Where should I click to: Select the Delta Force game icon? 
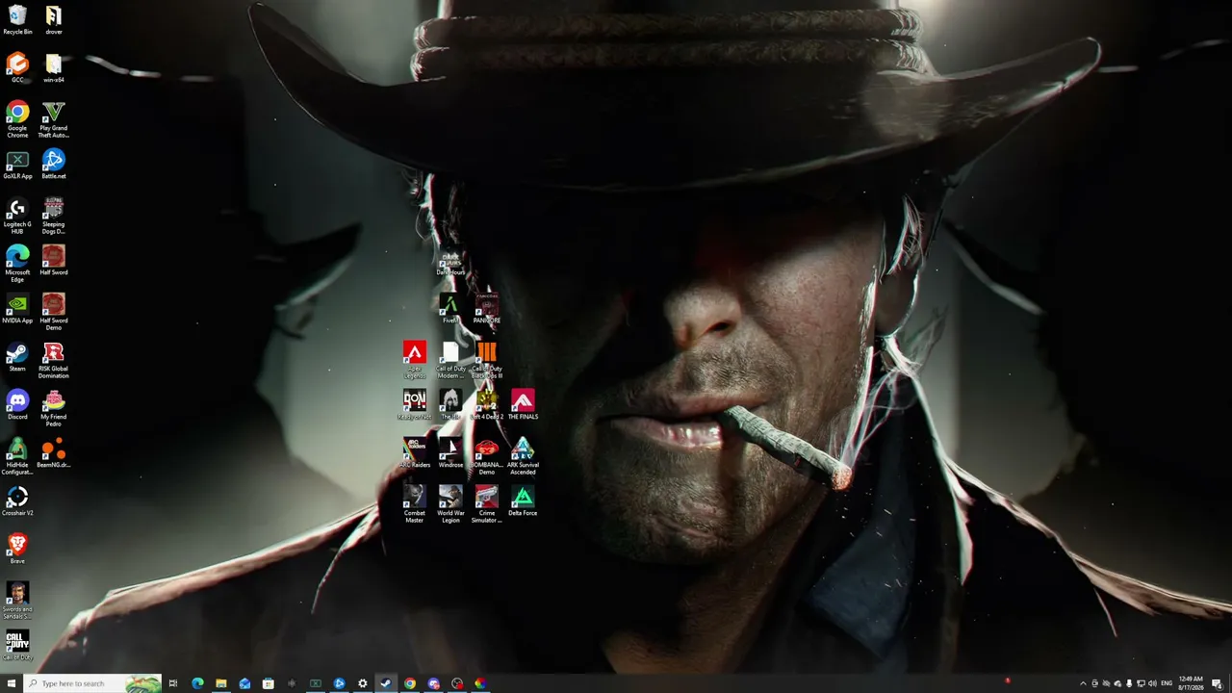tap(523, 500)
